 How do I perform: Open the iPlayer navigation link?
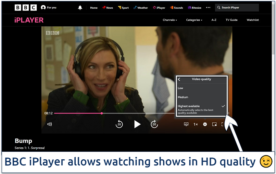coord(159,8)
